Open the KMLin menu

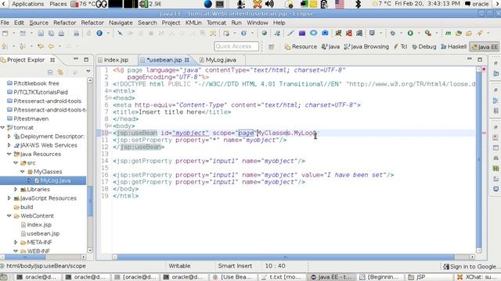[x=193, y=23]
